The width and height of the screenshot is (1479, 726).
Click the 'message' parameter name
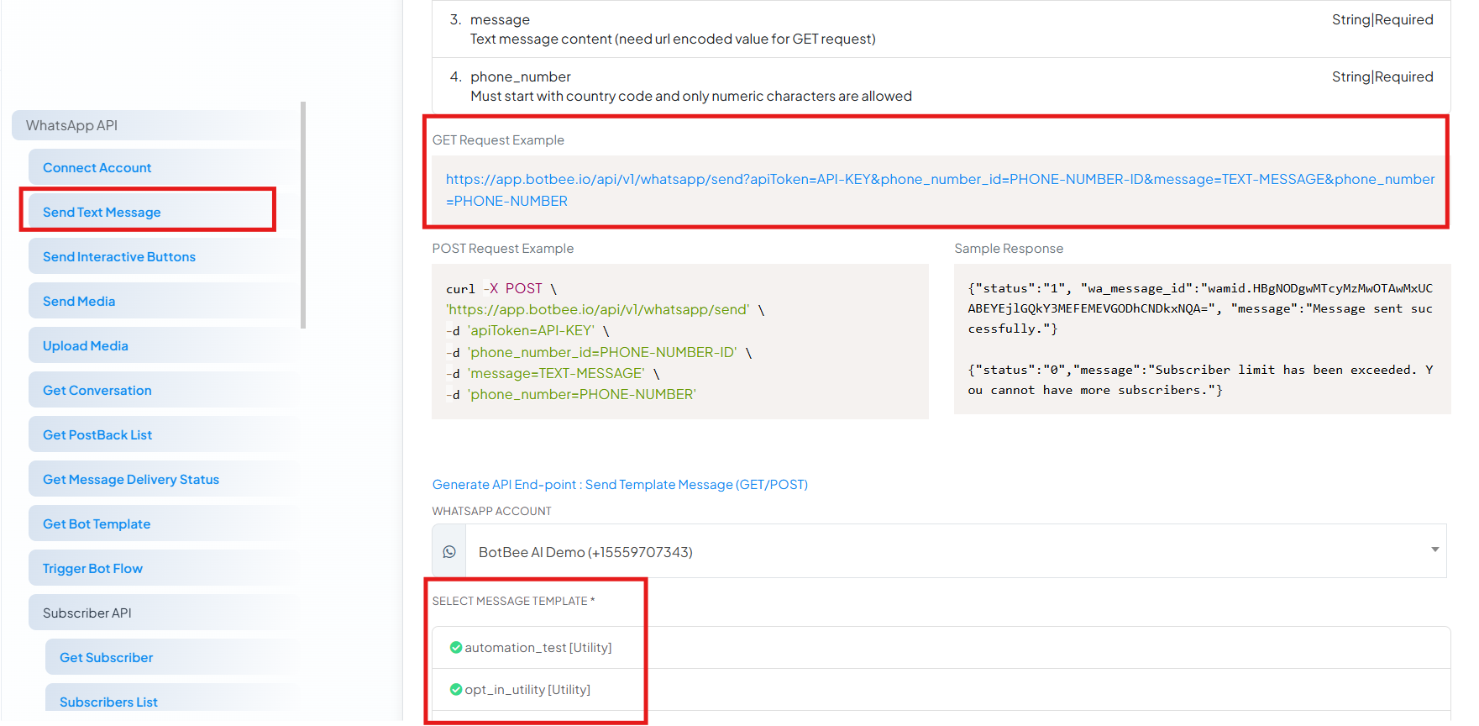tap(500, 19)
